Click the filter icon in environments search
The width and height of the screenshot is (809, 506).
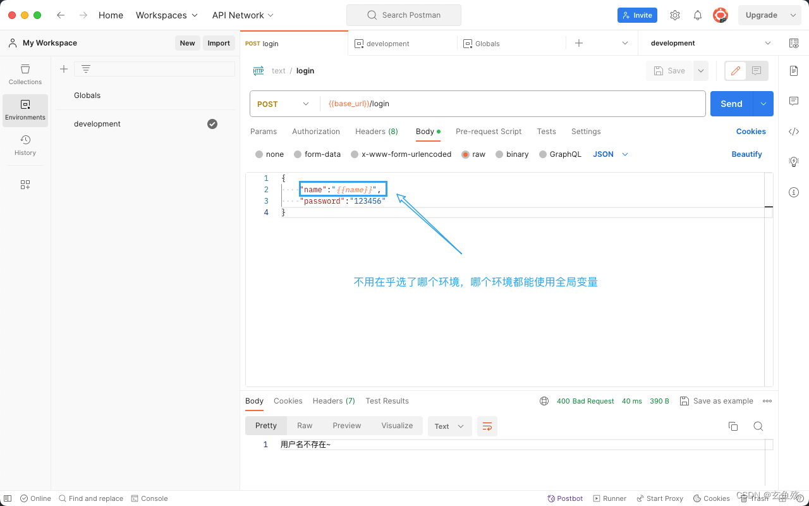86,69
